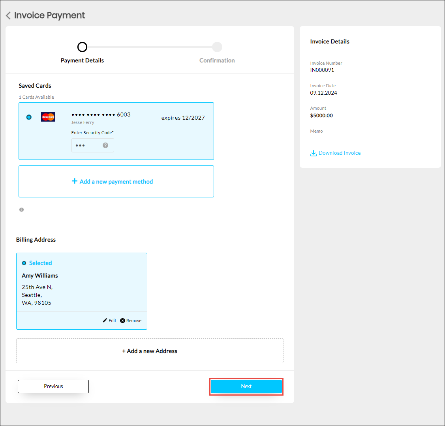Click the Confirmation step circle

(x=217, y=47)
